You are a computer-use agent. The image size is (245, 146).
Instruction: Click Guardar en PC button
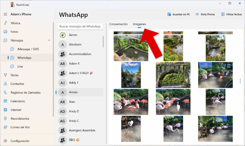tap(179, 14)
